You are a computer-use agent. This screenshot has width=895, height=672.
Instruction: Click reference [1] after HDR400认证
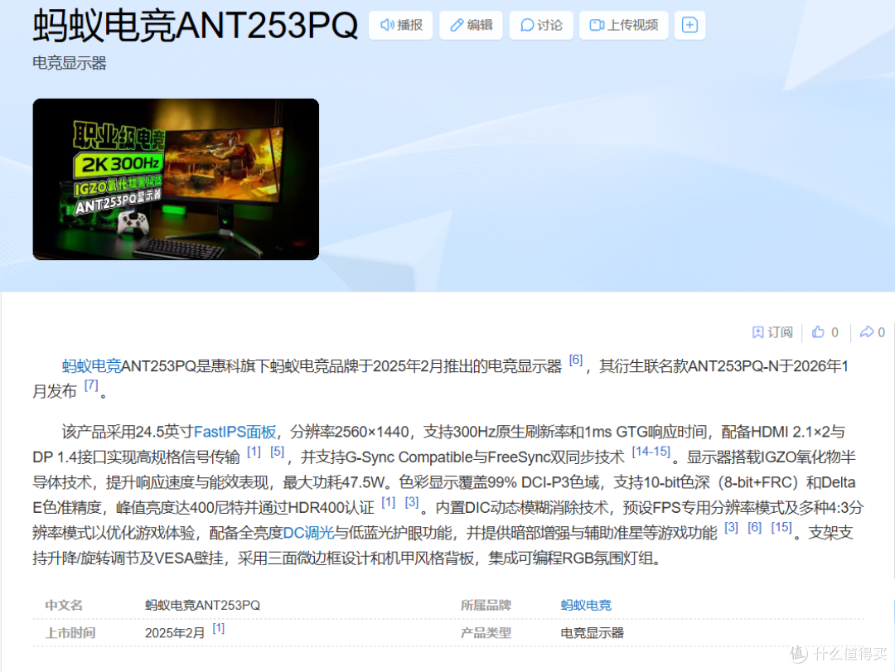tap(388, 502)
